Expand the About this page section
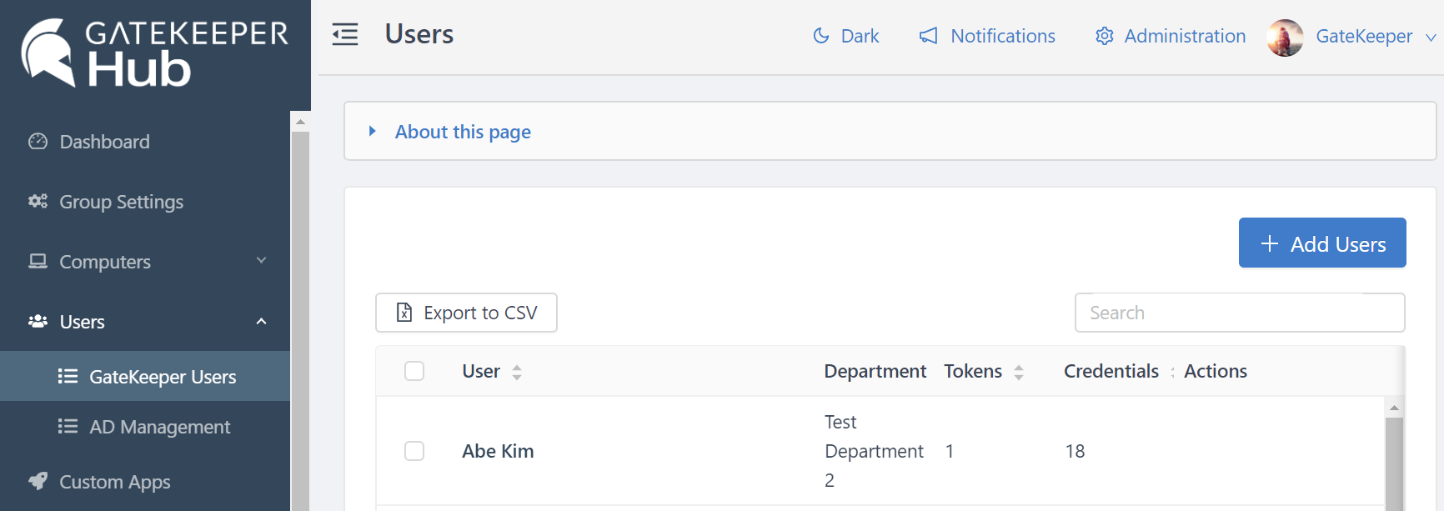Viewport: 1444px width, 511px height. [x=463, y=132]
